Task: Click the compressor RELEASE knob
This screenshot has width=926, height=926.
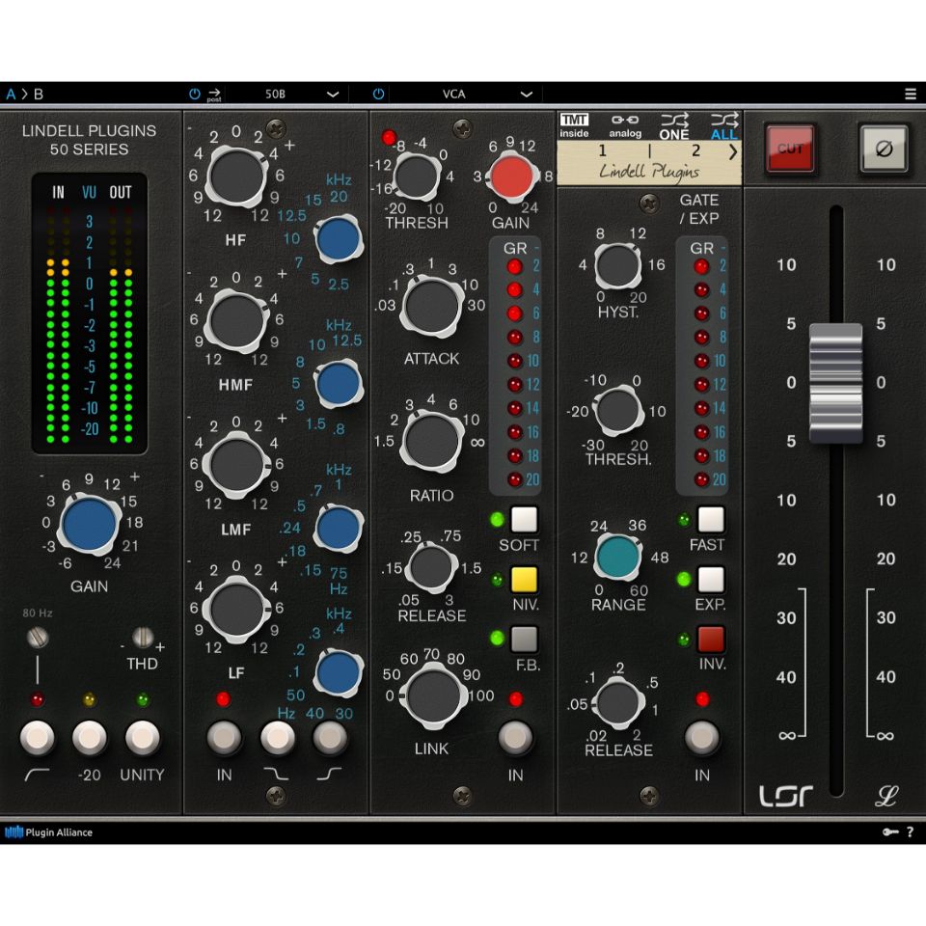Action: (432, 567)
